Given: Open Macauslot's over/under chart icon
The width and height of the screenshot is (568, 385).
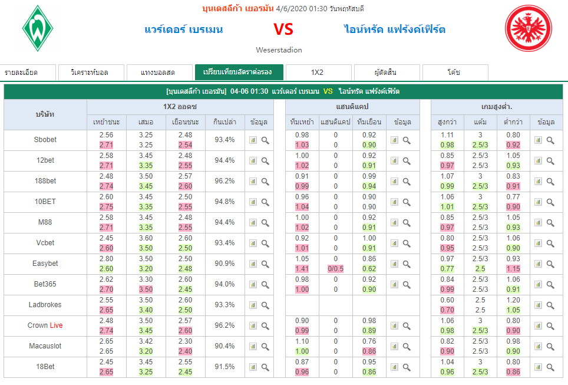Looking at the screenshot, I should 539,347.
